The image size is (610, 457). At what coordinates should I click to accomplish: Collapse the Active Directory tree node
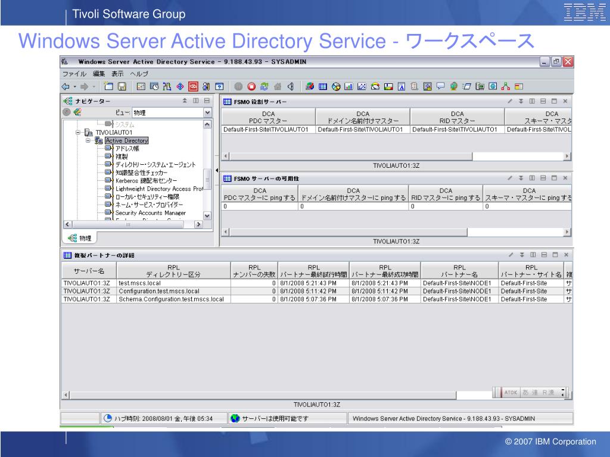click(88, 140)
